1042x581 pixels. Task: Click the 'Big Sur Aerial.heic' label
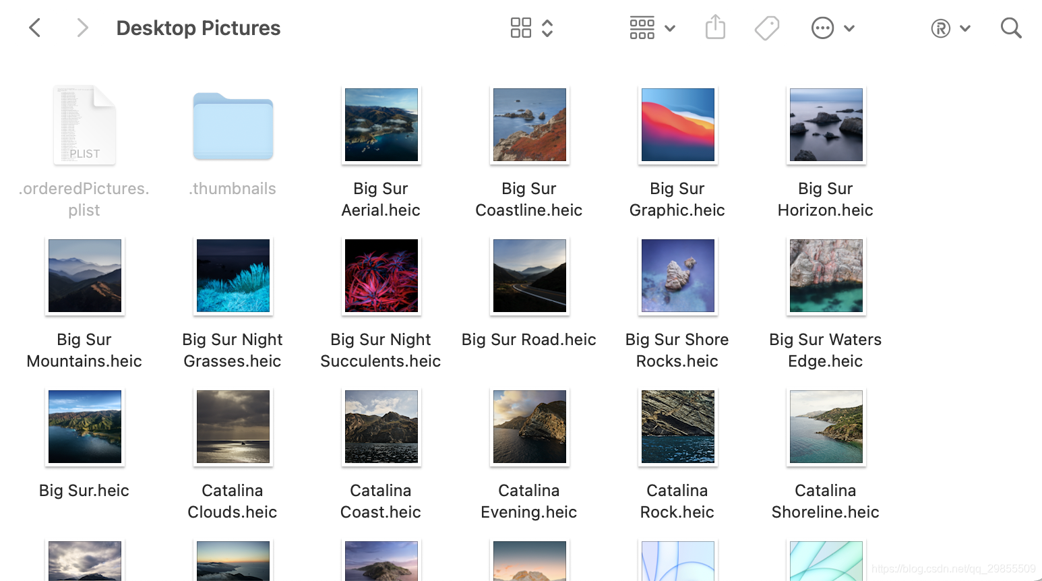tap(381, 200)
